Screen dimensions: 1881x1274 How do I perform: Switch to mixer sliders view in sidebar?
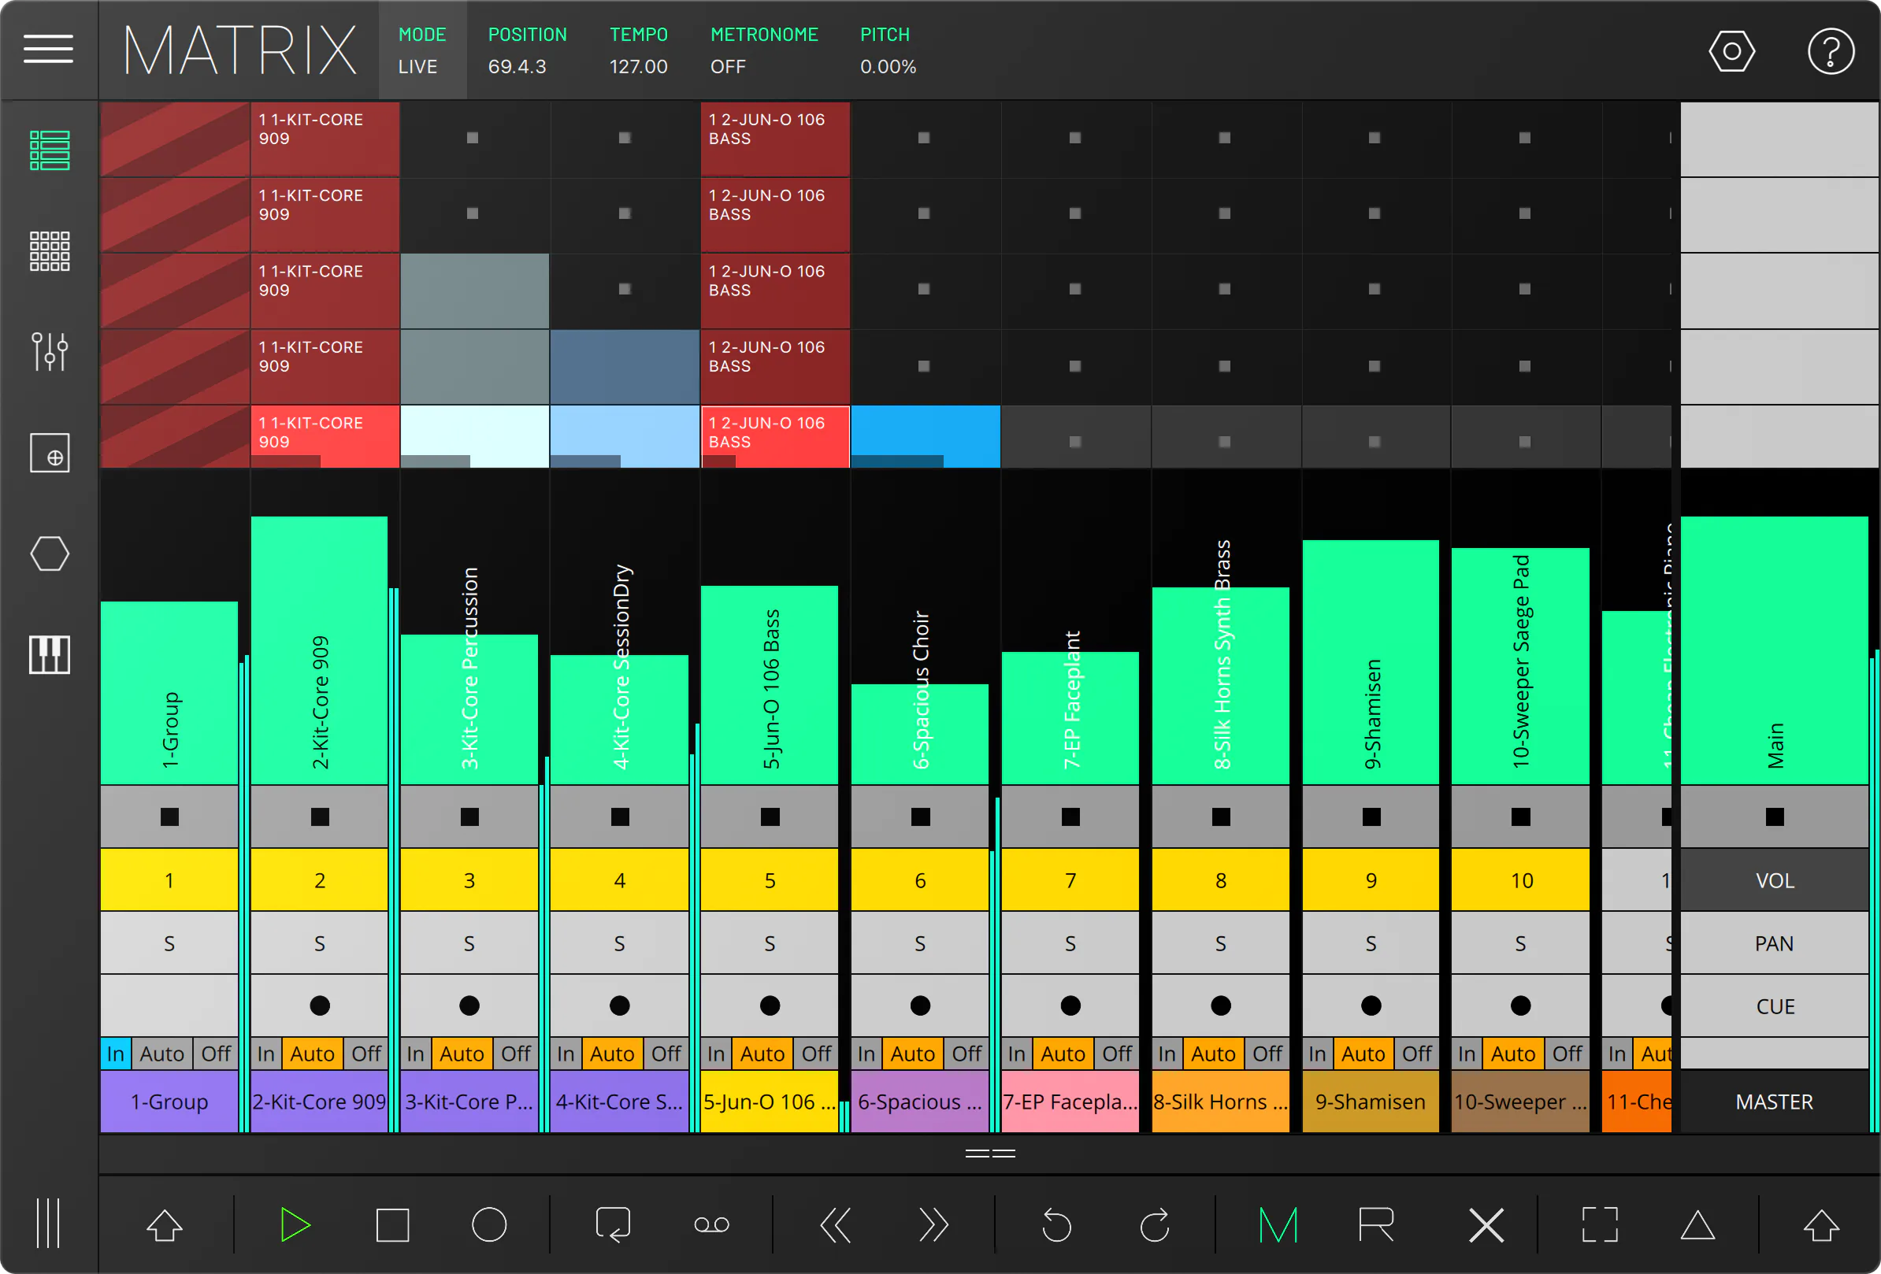click(50, 351)
